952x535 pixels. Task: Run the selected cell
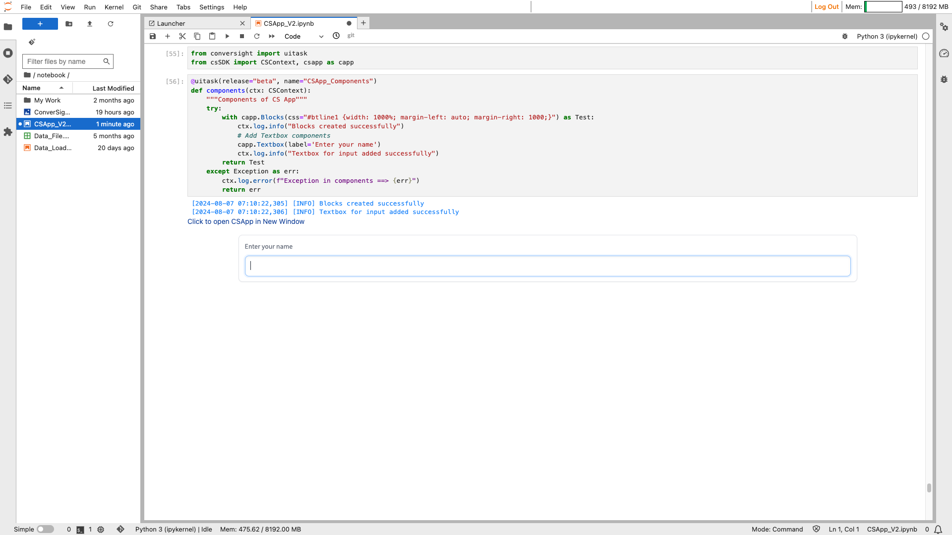[x=227, y=36]
